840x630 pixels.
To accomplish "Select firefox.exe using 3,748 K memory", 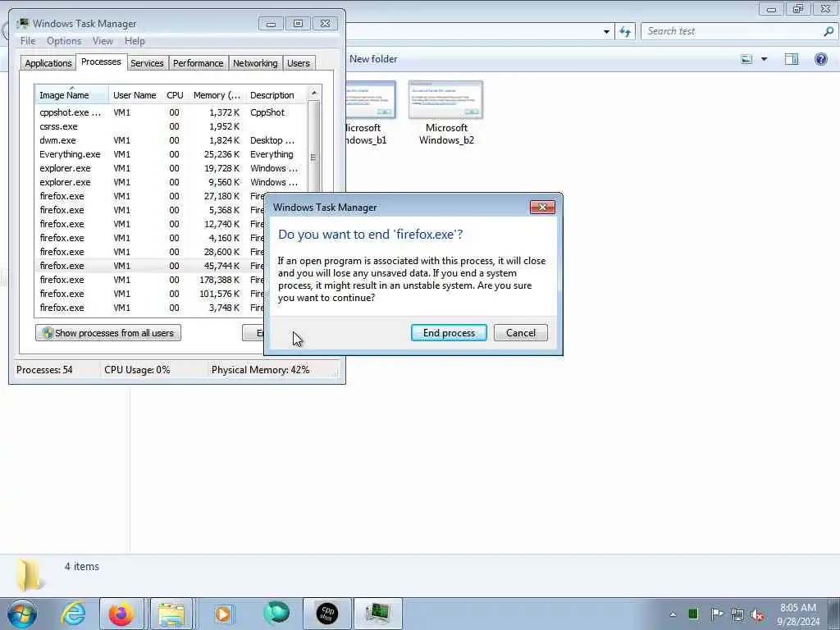I will (x=150, y=308).
